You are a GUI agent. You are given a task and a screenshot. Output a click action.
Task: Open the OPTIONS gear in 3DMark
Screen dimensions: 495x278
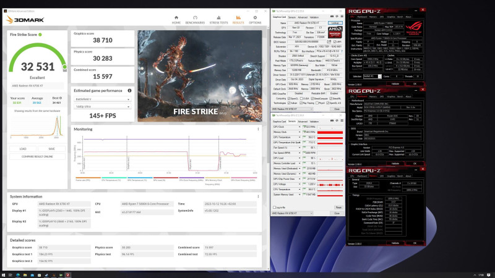coord(255,18)
